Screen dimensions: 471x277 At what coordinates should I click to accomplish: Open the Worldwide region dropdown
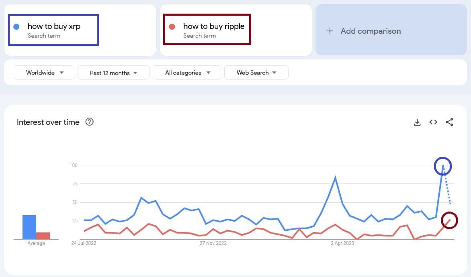pos(44,73)
